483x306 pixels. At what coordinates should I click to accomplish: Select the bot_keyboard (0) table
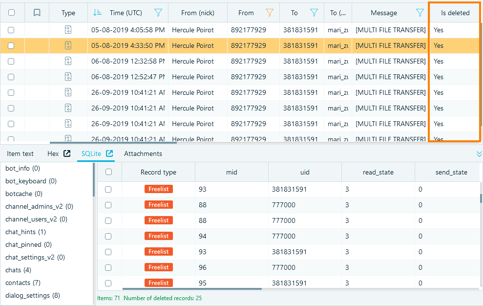pos(31,181)
